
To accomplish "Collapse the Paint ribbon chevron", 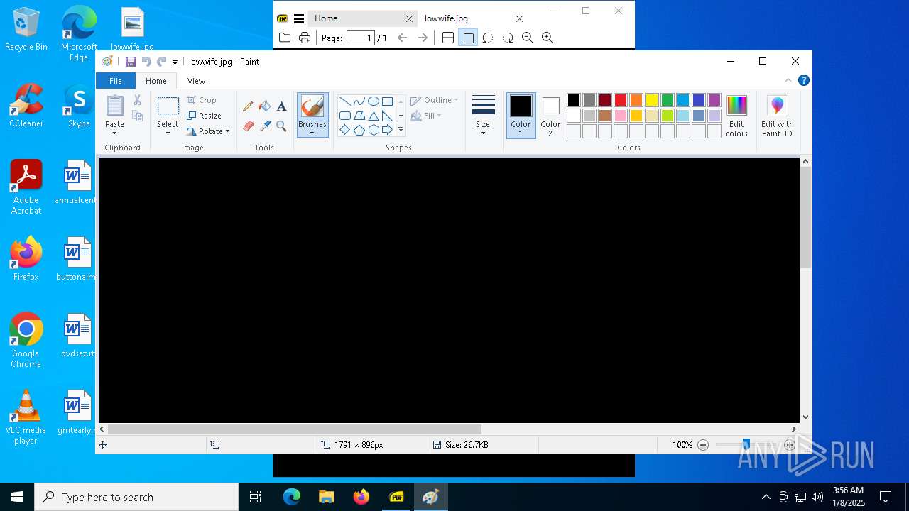I will [x=788, y=80].
